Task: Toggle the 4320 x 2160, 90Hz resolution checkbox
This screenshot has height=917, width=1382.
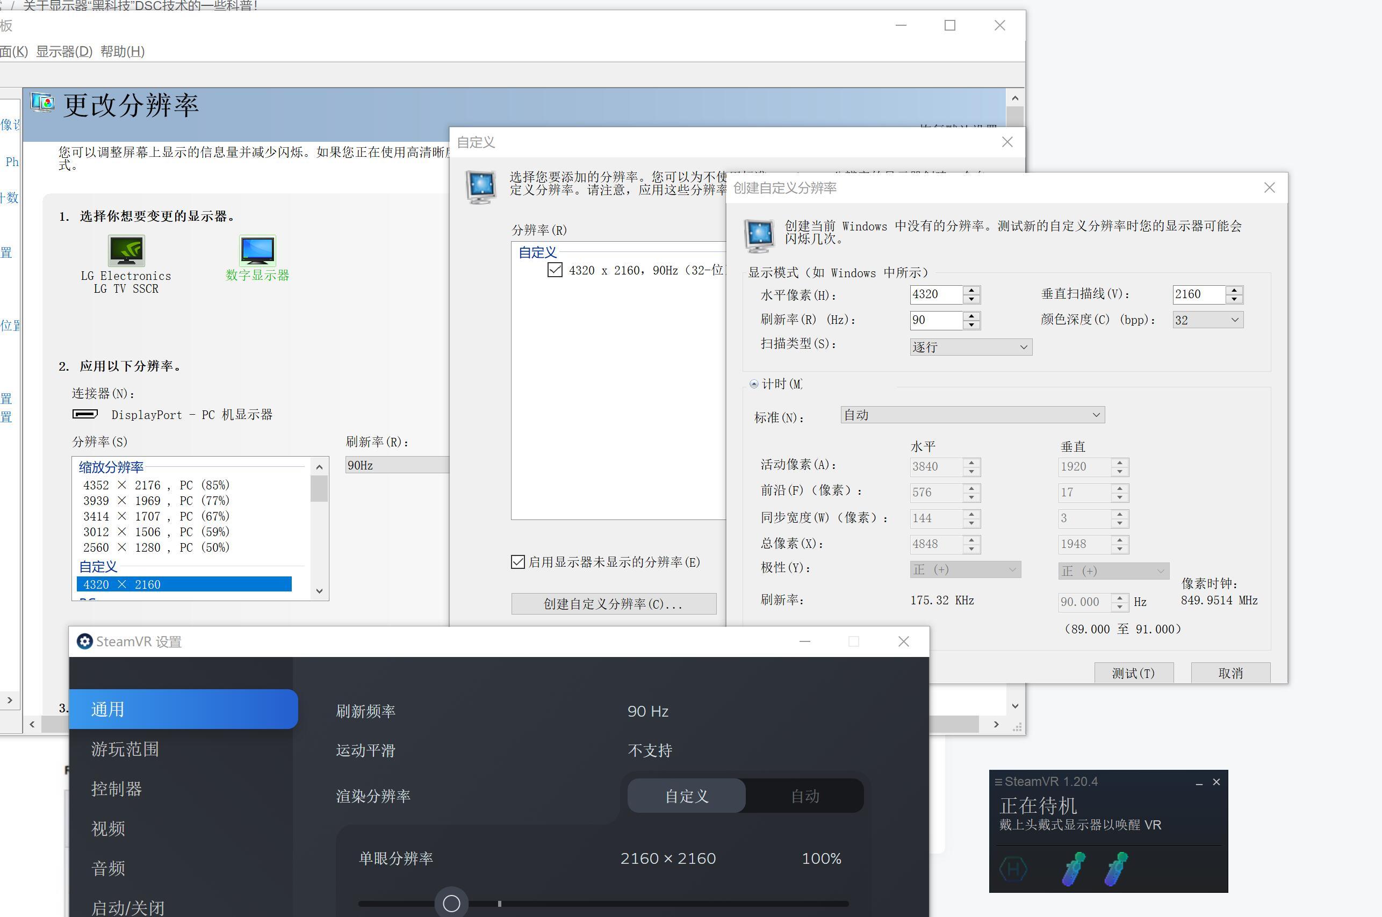Action: (555, 270)
